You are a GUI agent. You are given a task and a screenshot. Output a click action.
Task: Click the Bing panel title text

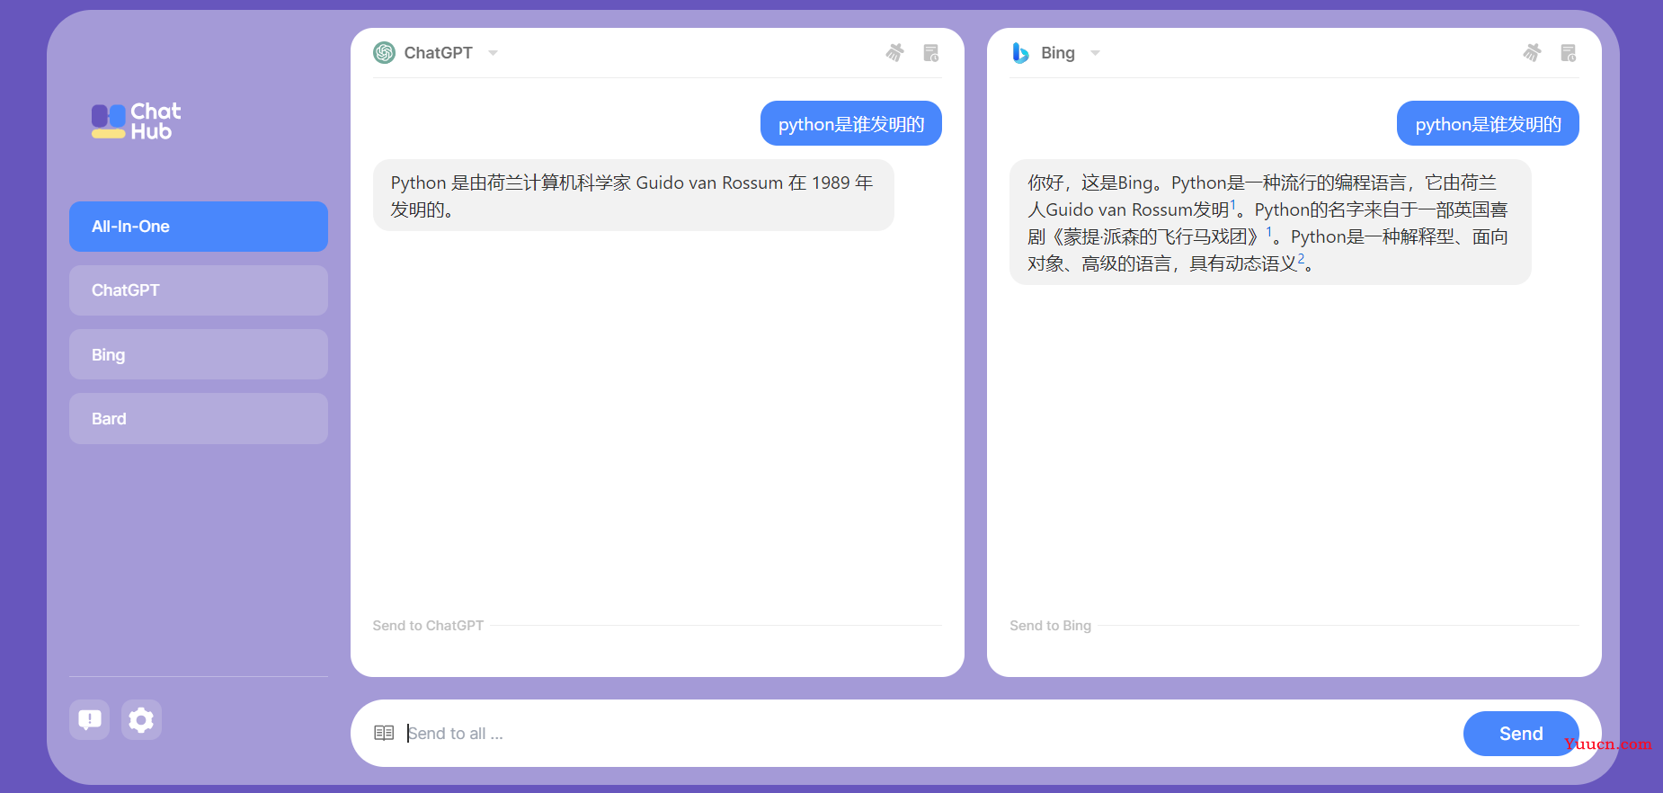click(x=1058, y=53)
